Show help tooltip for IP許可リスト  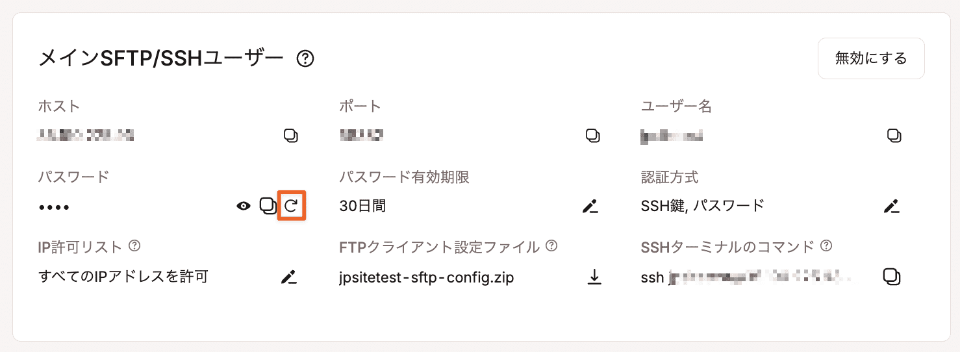coord(134,246)
